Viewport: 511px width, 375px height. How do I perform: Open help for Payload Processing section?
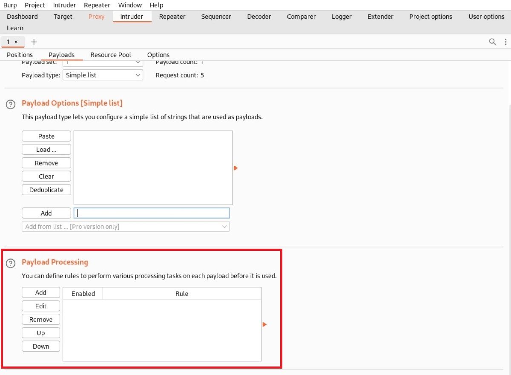(11, 264)
